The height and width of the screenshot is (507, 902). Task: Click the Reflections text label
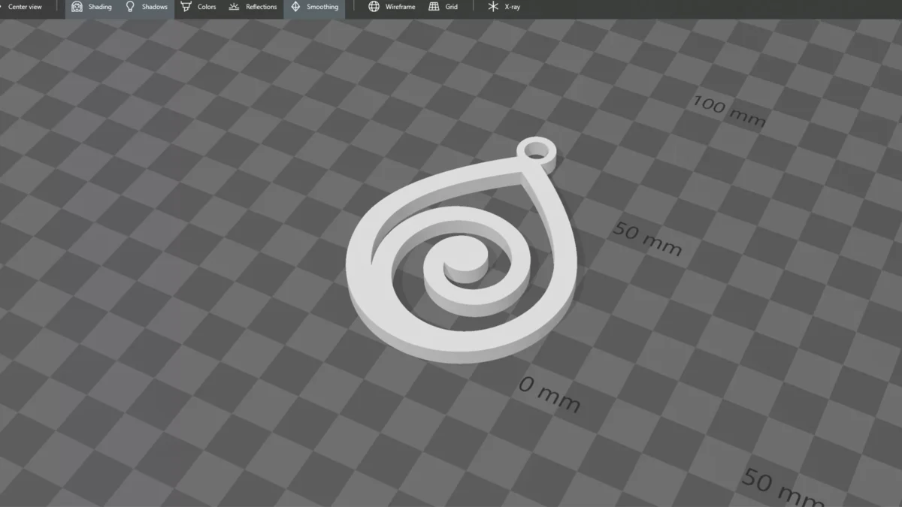click(262, 7)
